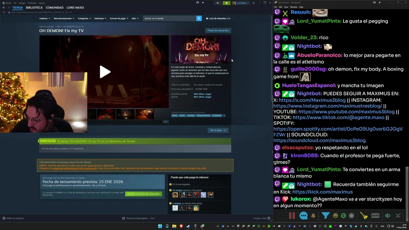Jump to chat bottom with down-arrow icon
Screen dimensions: 409x230
tap(398, 216)
